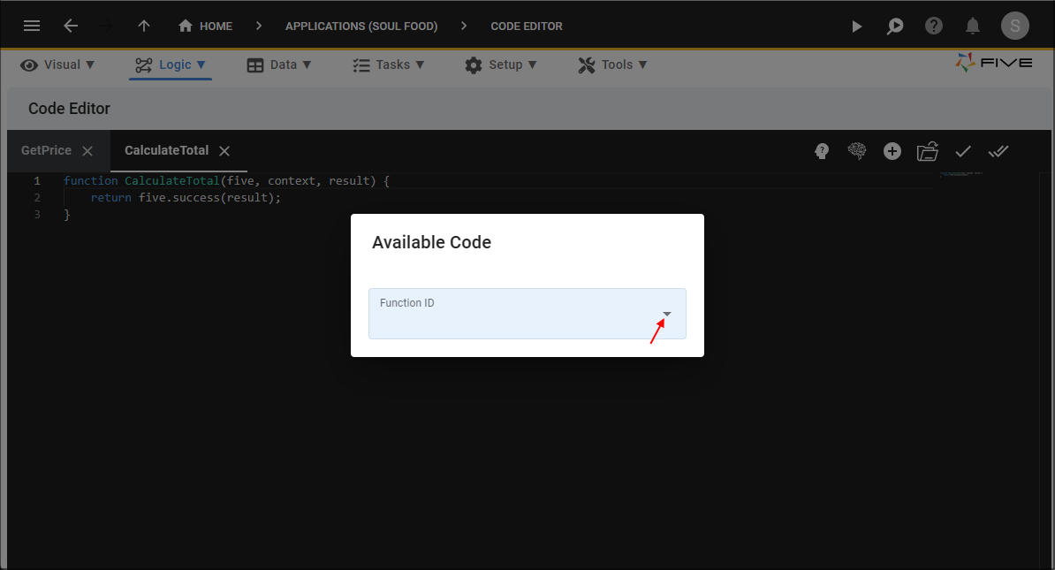Click the open existing code folder icon
Viewport: 1055px width, 570px height.
927,151
